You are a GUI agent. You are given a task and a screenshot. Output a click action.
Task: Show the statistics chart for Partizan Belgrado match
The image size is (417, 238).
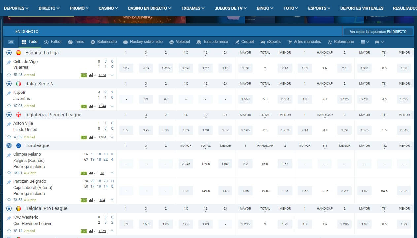tap(92, 200)
